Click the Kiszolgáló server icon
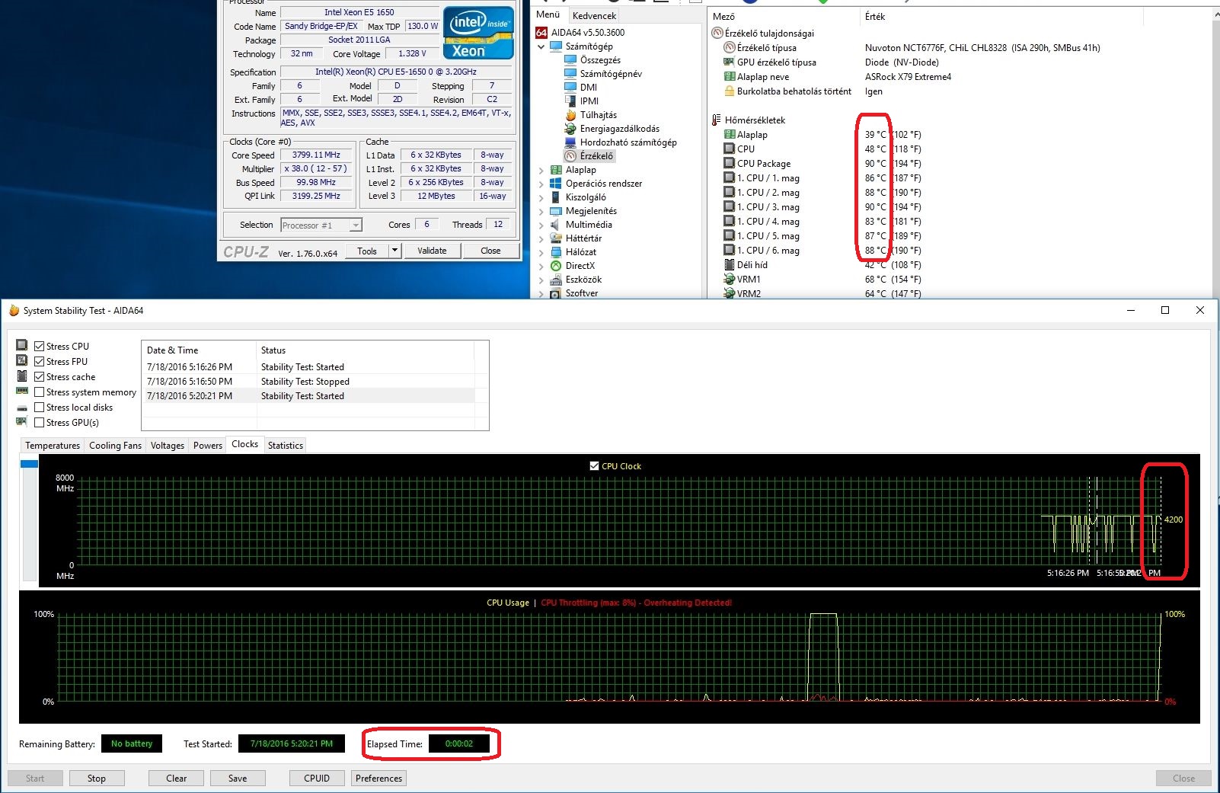This screenshot has width=1220, height=793. coord(556,197)
